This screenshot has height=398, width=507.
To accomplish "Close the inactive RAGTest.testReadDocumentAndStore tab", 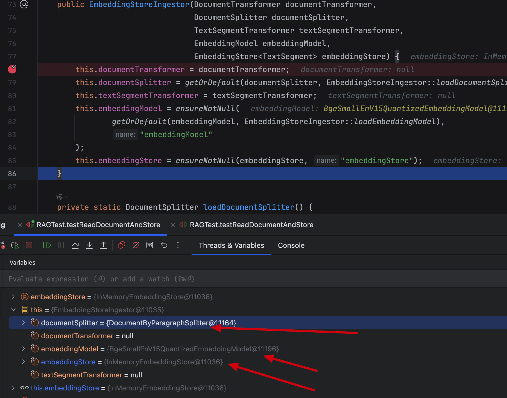I will point(173,225).
